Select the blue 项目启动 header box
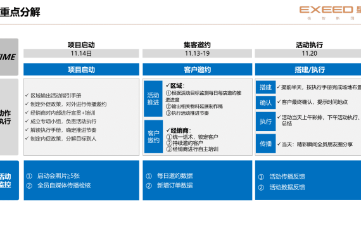The height and width of the screenshot is (228, 361). 81,70
